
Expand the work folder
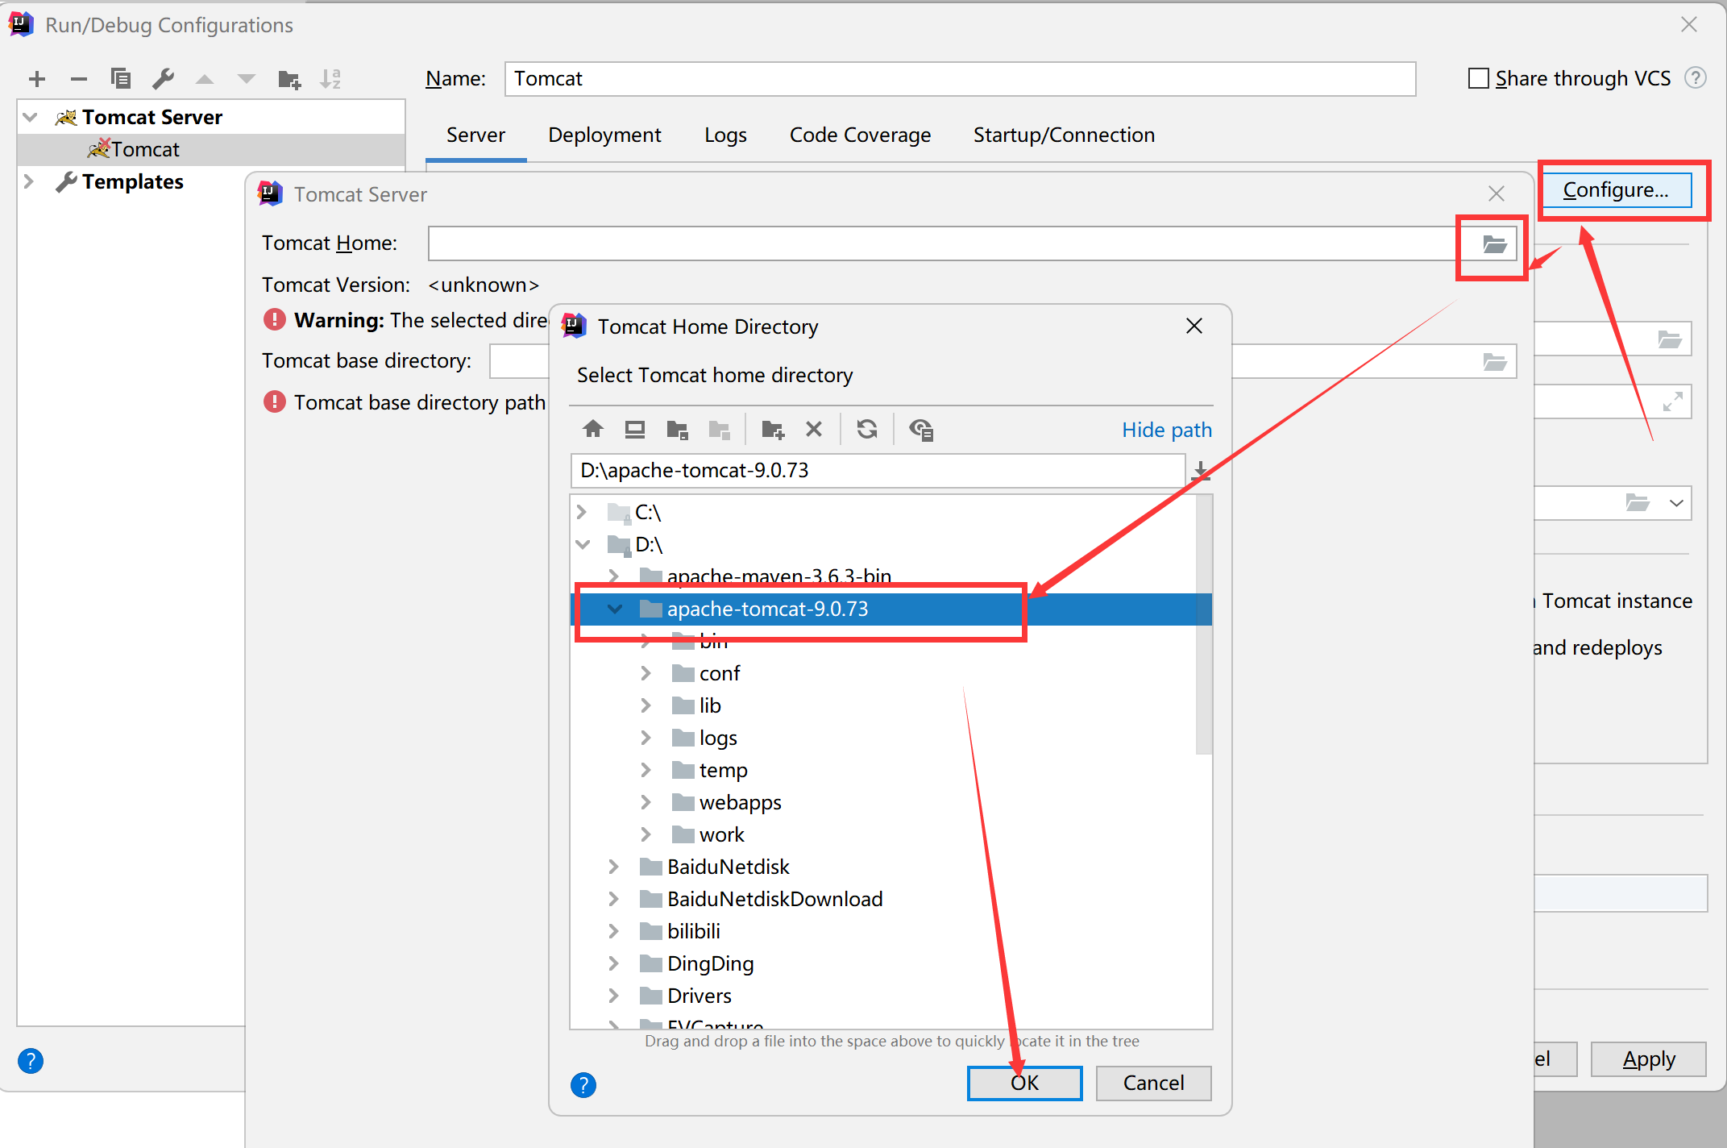pos(646,834)
